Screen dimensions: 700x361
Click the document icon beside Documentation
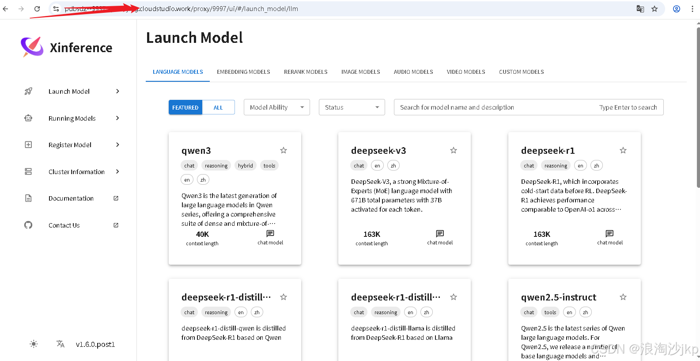tap(28, 198)
